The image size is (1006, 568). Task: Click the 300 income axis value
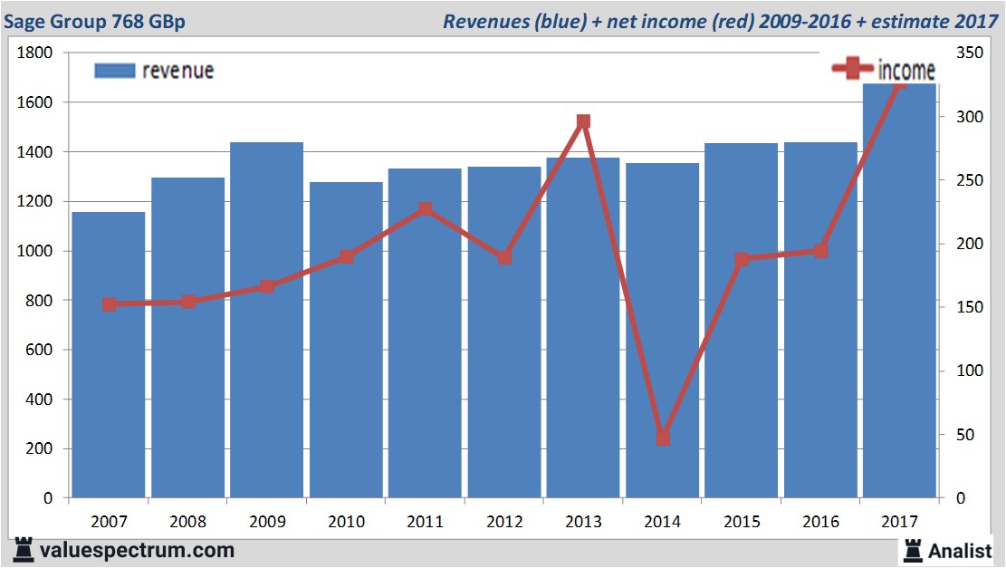970,117
